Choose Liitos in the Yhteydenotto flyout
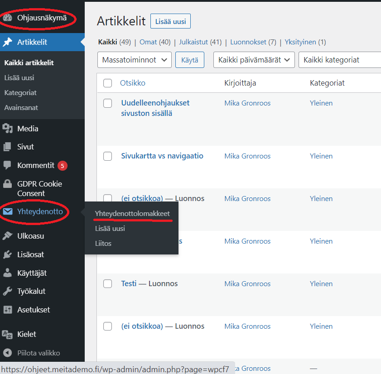The image size is (381, 374). (x=103, y=243)
